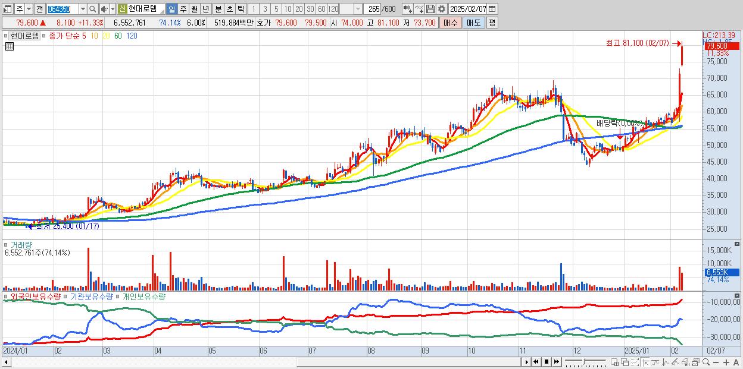Click the 전 button

coord(39,9)
